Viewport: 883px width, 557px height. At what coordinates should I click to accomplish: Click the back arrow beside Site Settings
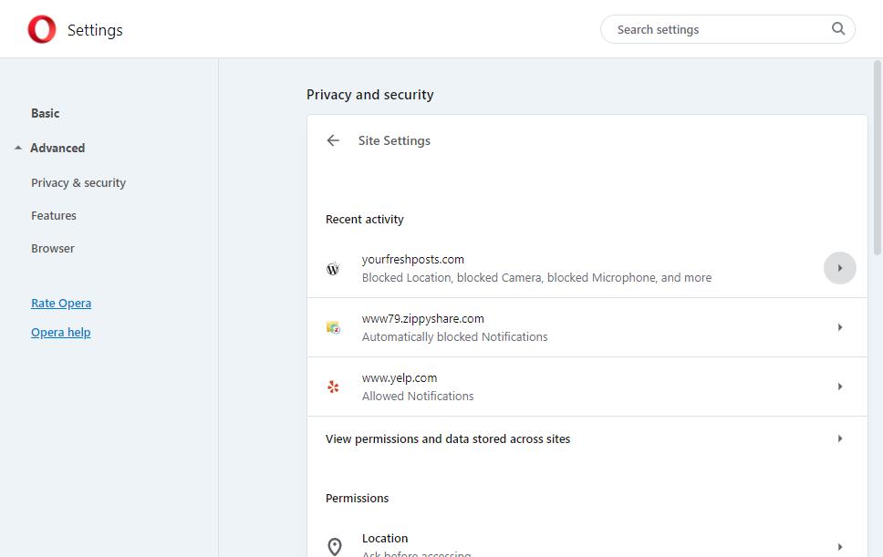tap(333, 140)
